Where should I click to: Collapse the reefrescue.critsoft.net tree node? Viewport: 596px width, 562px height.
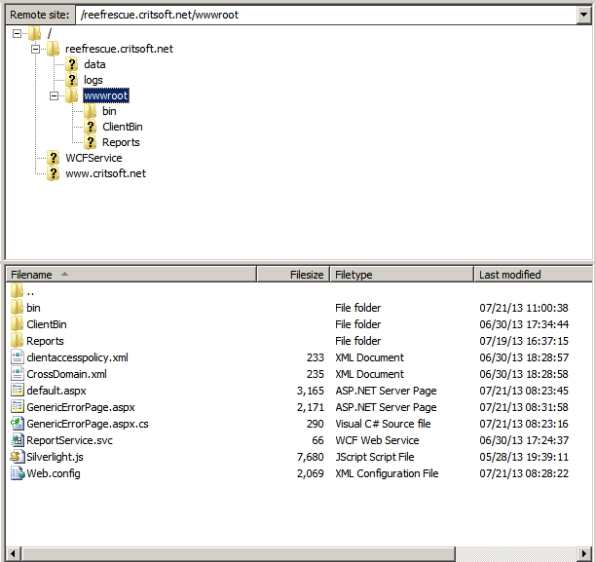click(35, 49)
